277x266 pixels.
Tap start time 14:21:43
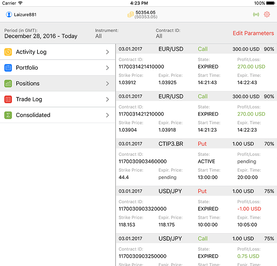[207, 82]
